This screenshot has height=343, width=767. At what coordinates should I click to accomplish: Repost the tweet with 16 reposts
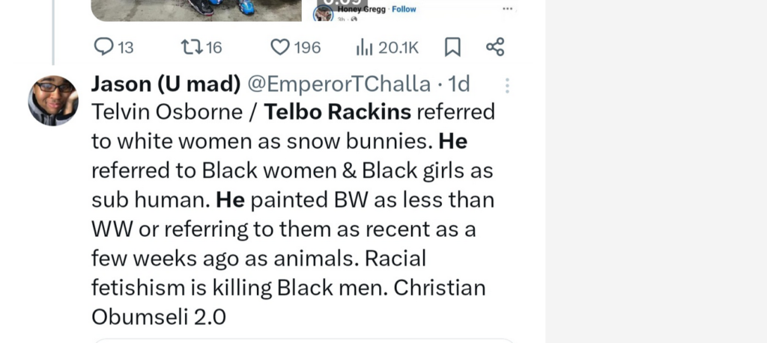[192, 48]
